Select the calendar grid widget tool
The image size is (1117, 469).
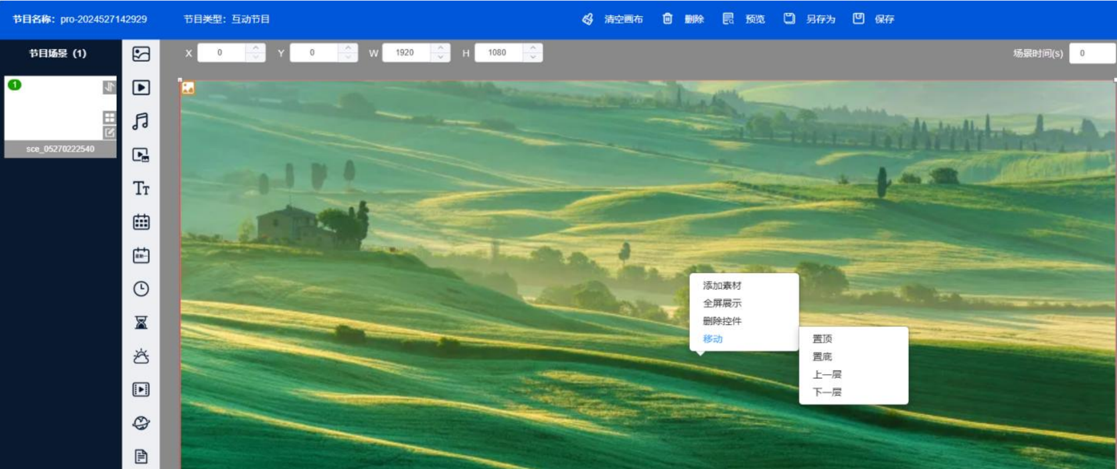click(x=141, y=222)
